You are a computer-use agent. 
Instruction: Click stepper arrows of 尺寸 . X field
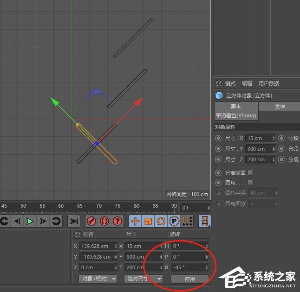(274, 138)
